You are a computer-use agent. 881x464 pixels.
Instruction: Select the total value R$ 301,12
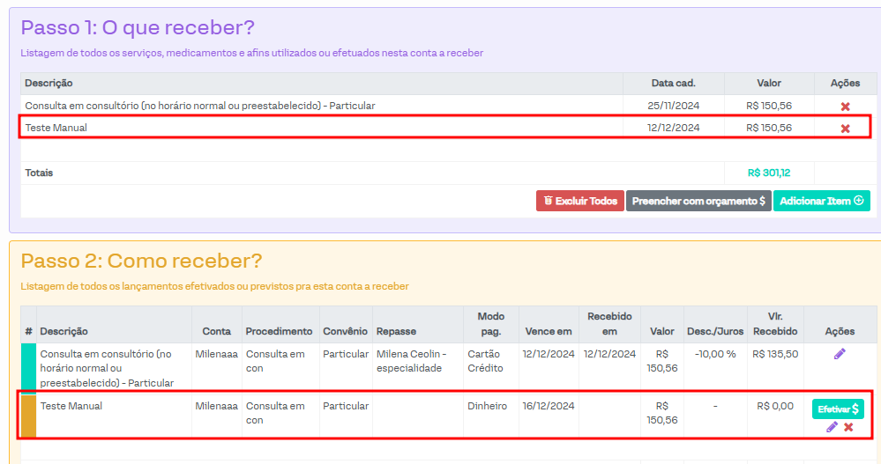[x=768, y=173]
